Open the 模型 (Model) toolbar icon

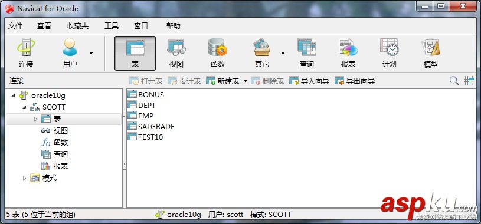pyautogui.click(x=430, y=53)
